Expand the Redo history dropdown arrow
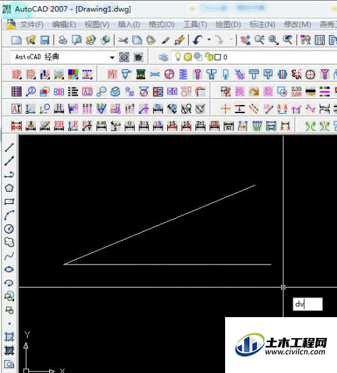 click(x=231, y=40)
